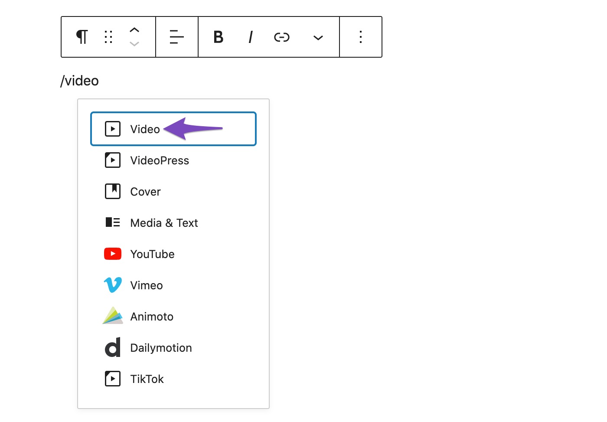Click the blue Vimeo logo icon
Screen dimensions: 607x422
click(113, 285)
